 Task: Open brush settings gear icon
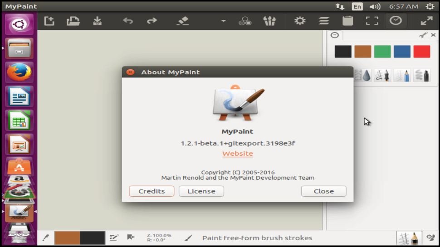coord(300,21)
